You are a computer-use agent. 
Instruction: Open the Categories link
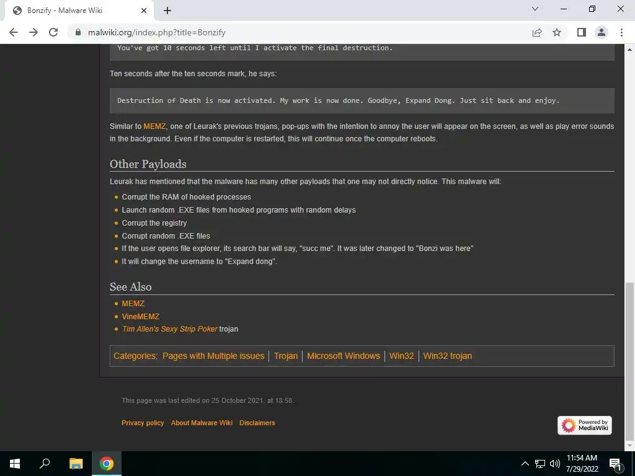tap(135, 356)
